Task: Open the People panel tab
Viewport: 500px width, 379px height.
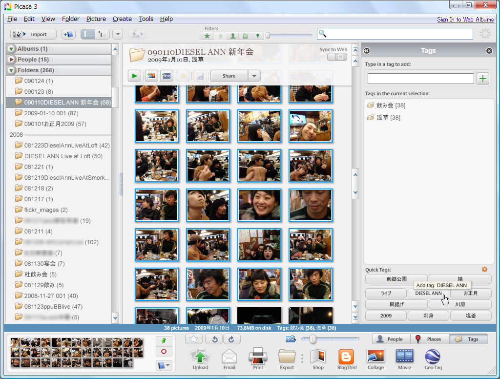Action: click(391, 339)
